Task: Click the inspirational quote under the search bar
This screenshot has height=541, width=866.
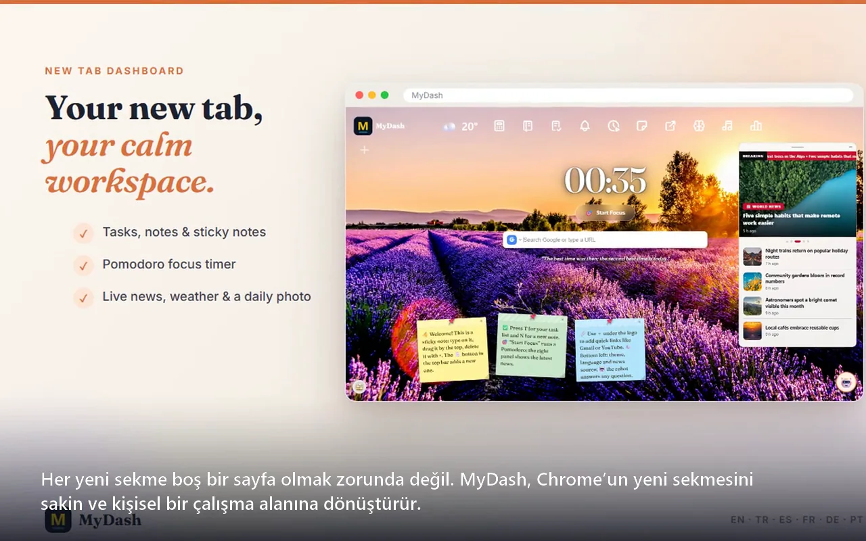Action: coord(605,258)
